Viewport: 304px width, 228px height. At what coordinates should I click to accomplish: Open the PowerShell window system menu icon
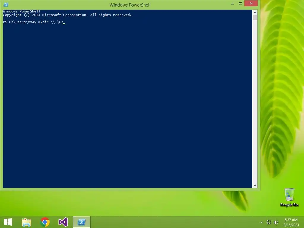6,5
